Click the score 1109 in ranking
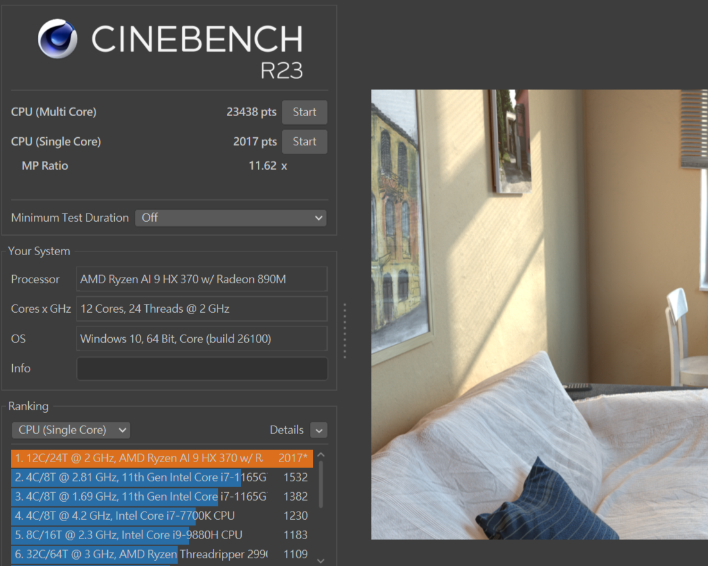The image size is (708, 566). pos(295,554)
